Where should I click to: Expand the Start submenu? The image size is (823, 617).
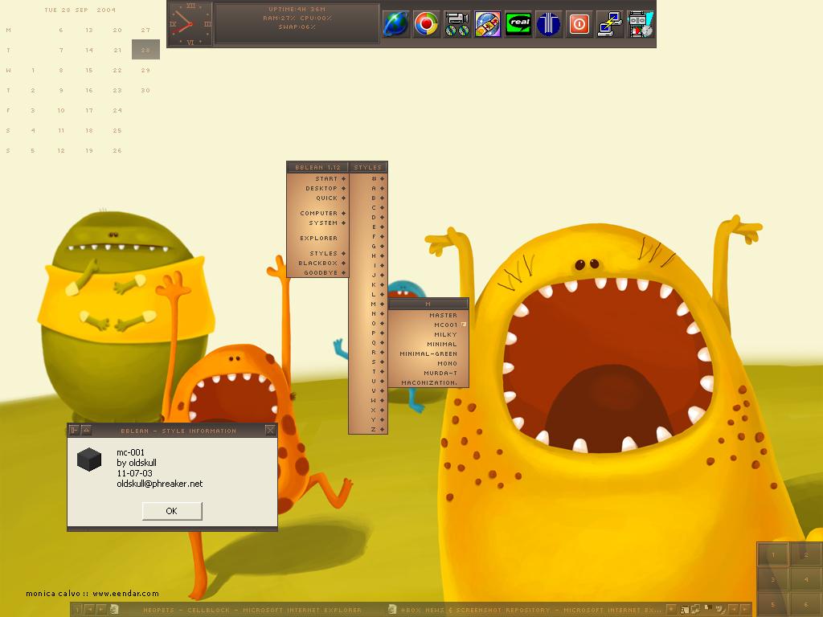(x=317, y=179)
